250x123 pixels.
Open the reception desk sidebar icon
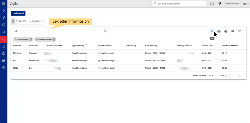coord(4,53)
